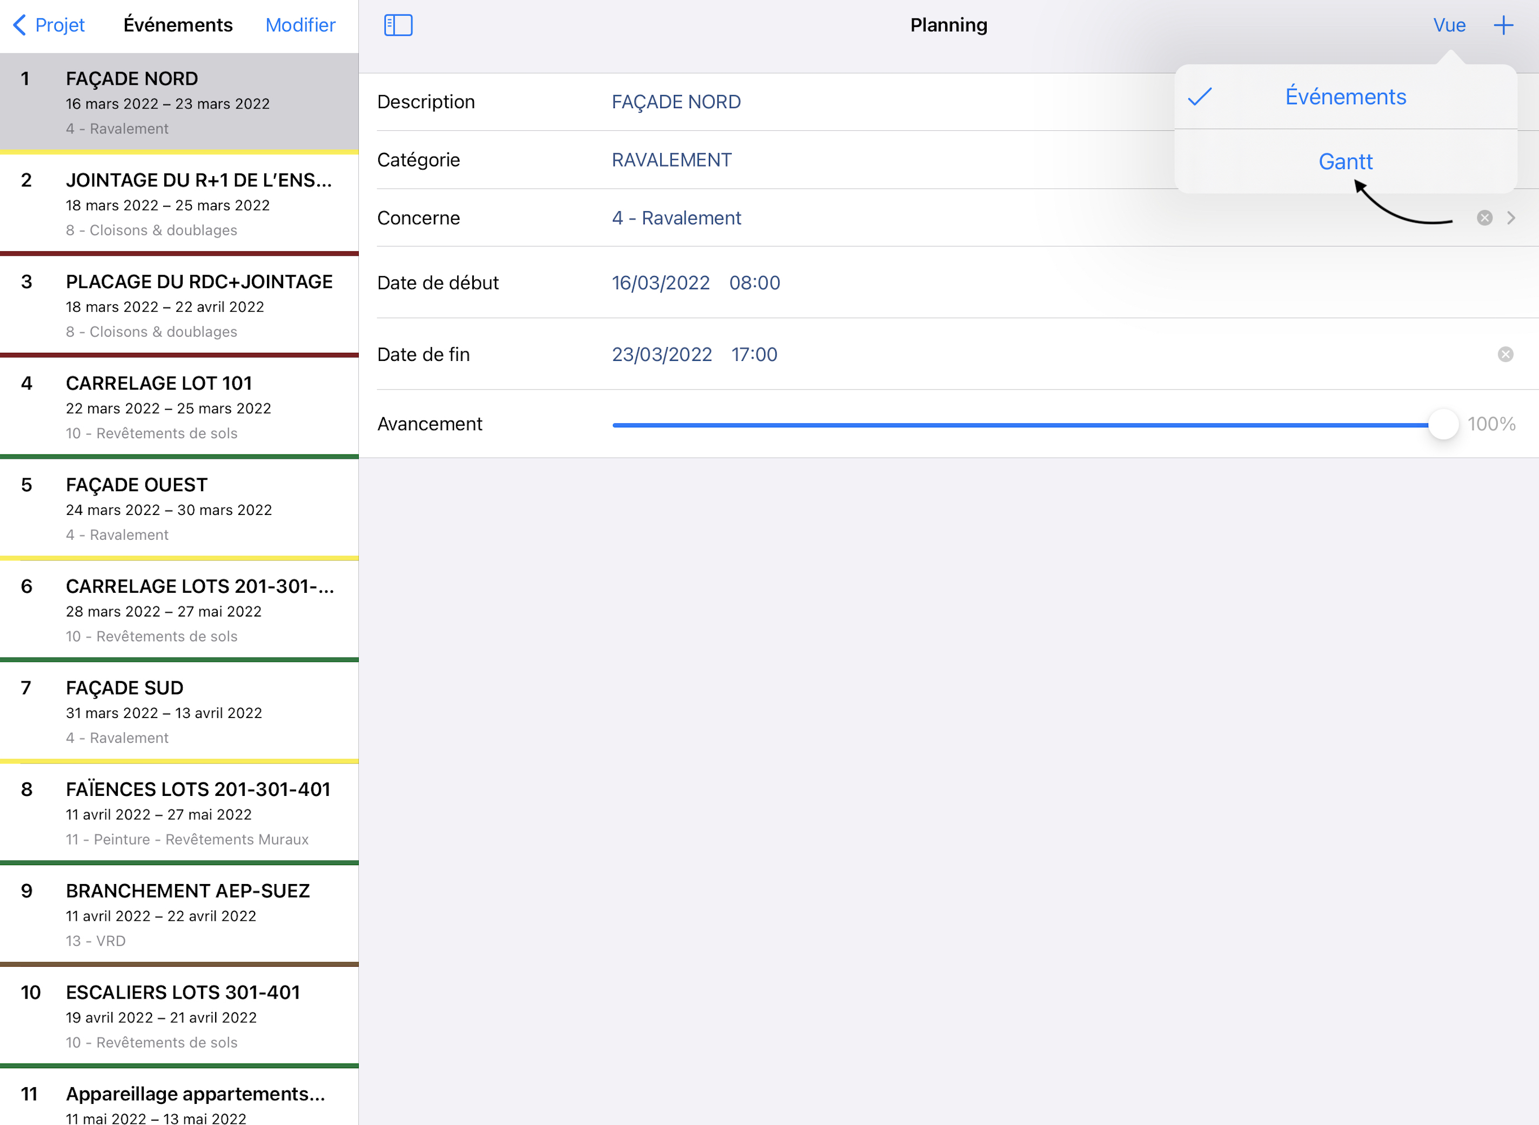Image resolution: width=1539 pixels, height=1125 pixels.
Task: Open Concerne details with chevron arrow
Action: pyautogui.click(x=1511, y=218)
